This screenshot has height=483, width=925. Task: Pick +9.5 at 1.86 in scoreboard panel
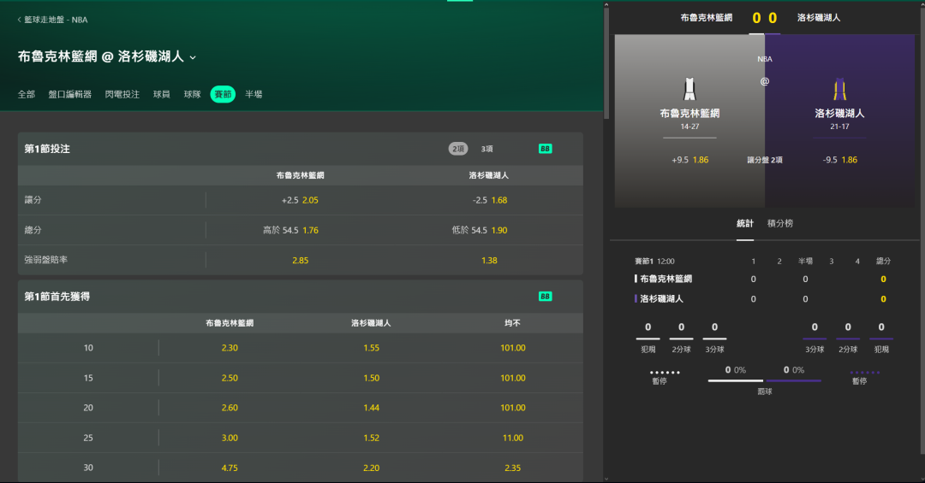click(689, 160)
